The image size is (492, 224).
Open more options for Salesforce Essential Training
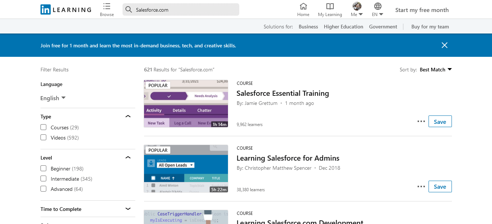pyautogui.click(x=421, y=122)
